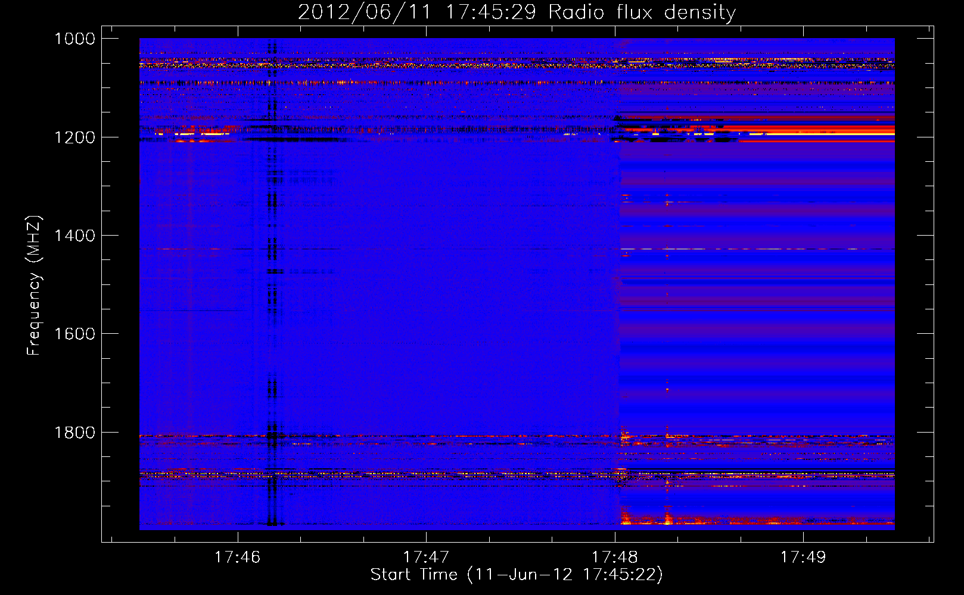Screen dimensions: 964x595
Task: Click the "1000" frequency tick label
Action: pos(74,39)
